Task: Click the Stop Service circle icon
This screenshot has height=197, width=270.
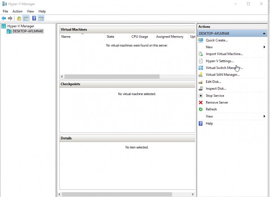Action: coord(201,96)
